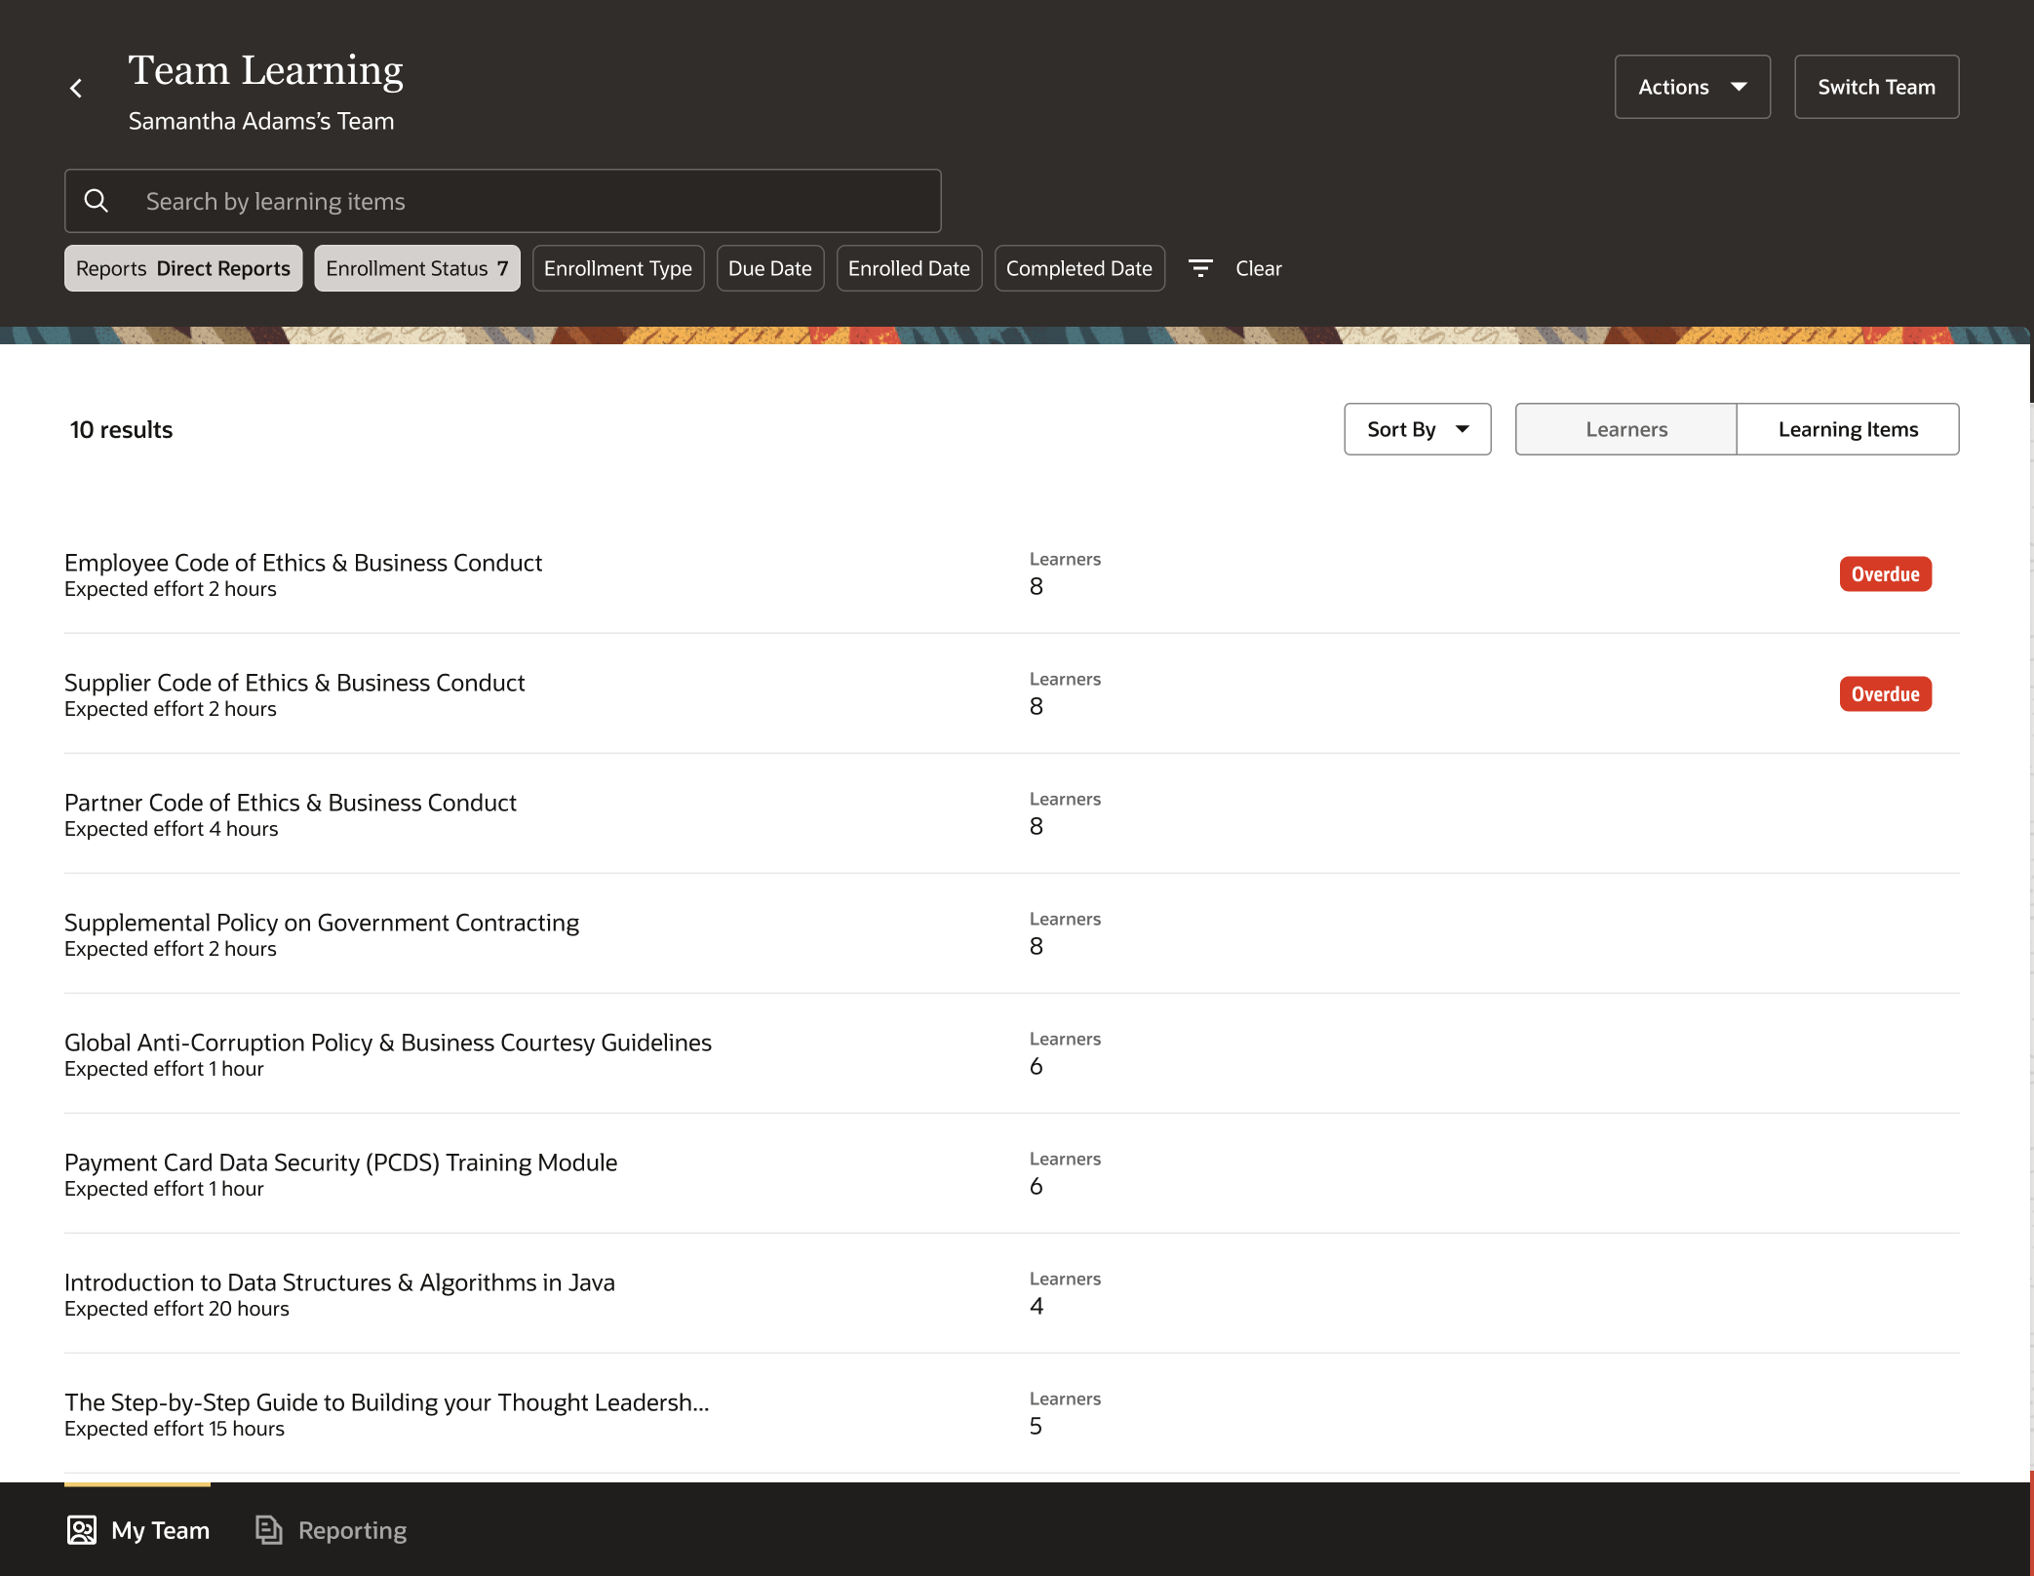
Task: Click the My Team people icon
Action: 82,1530
